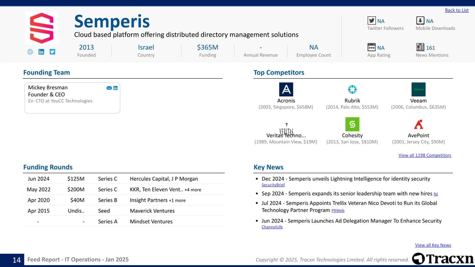
Task: Click the page number 14
Action: coord(17,260)
